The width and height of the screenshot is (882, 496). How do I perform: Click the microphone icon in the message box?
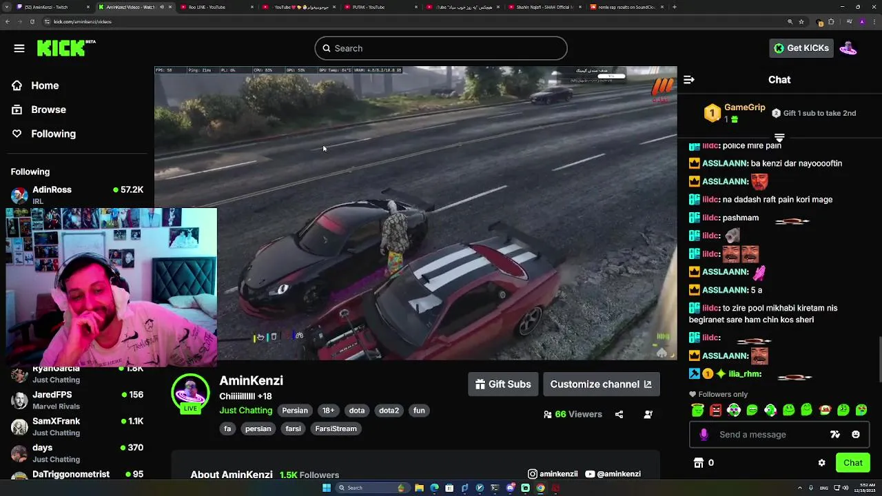(704, 435)
